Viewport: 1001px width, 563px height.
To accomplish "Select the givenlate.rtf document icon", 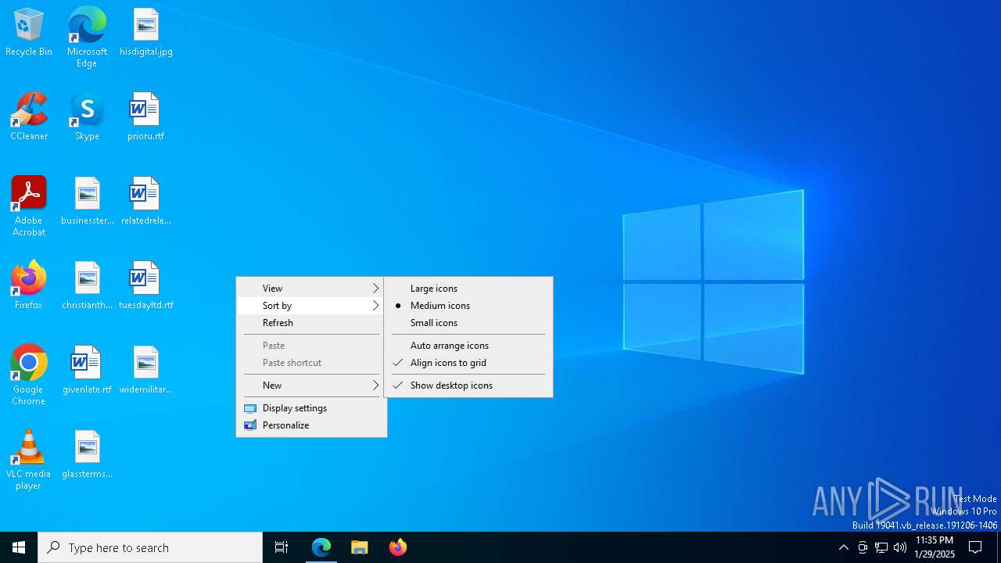I will 87,371.
